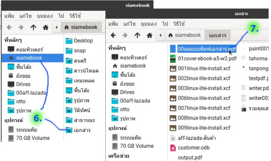The width and height of the screenshot is (271, 161).
Task: Click siamebook path button in เอกสาร window
Action: (184, 35)
